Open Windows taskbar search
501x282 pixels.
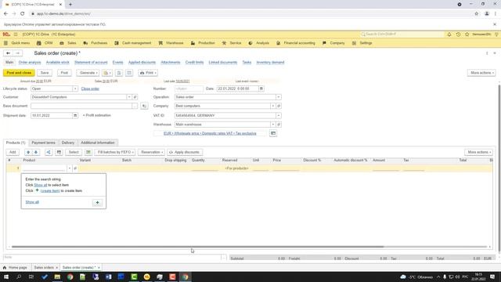pyautogui.click(x=19, y=277)
